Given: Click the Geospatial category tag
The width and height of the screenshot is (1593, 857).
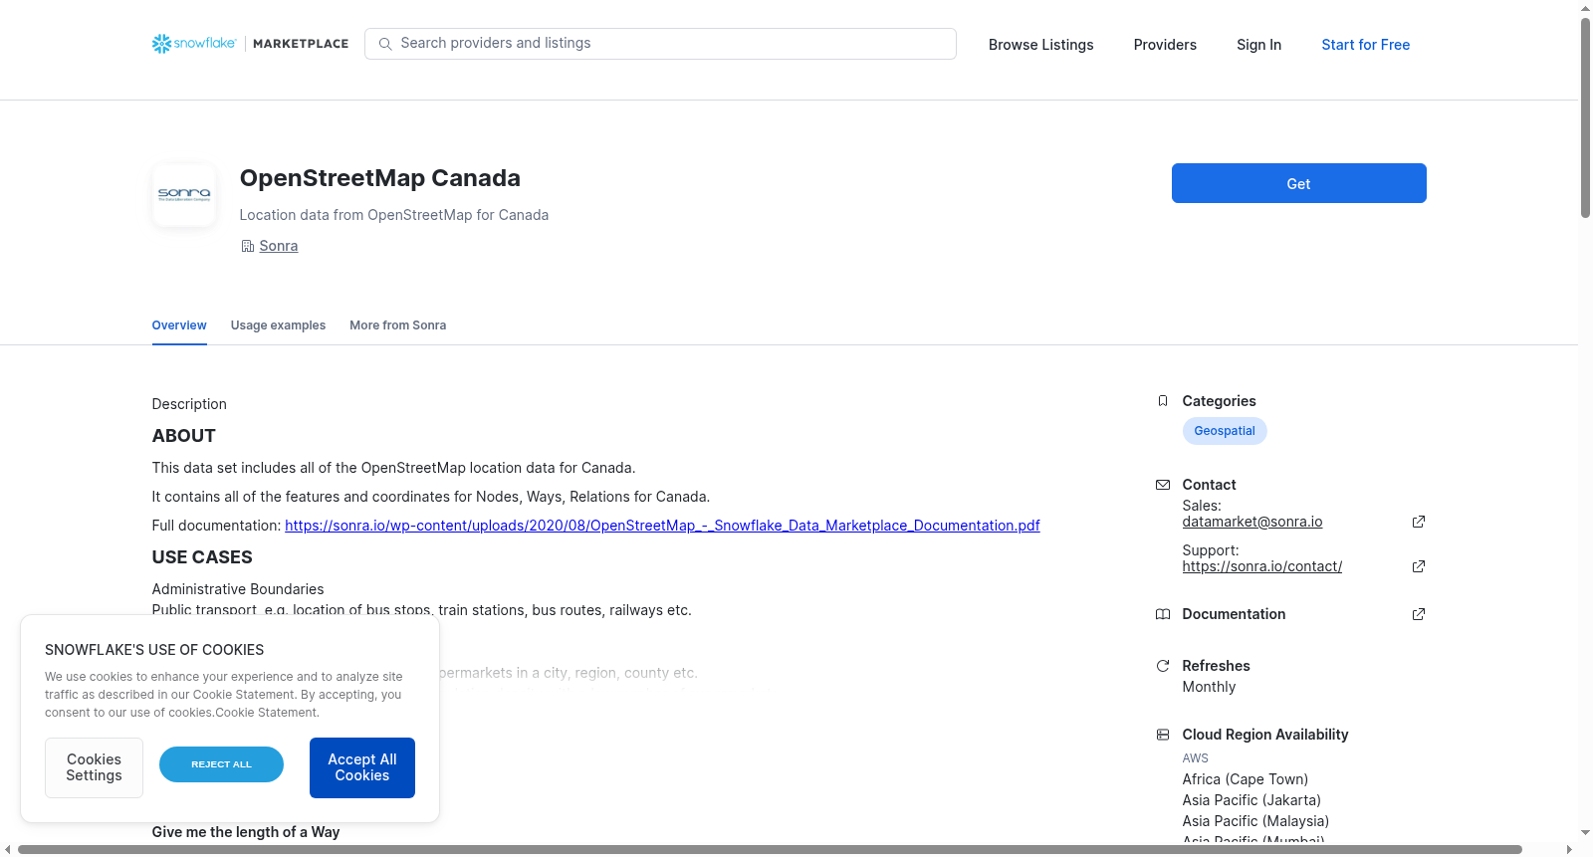Looking at the screenshot, I should 1224,431.
